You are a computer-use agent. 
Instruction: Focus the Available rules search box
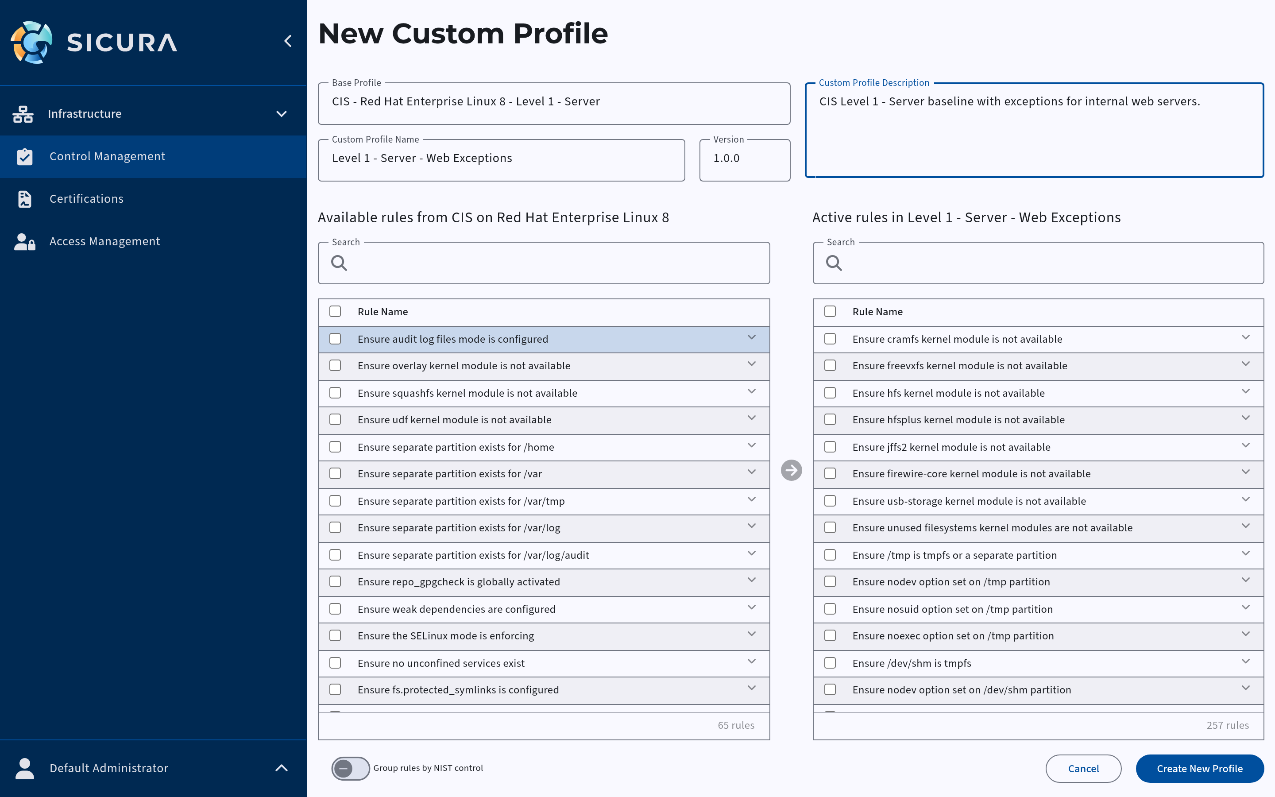(544, 263)
